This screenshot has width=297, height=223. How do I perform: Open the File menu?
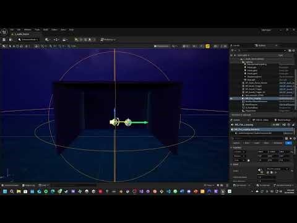click(12, 30)
